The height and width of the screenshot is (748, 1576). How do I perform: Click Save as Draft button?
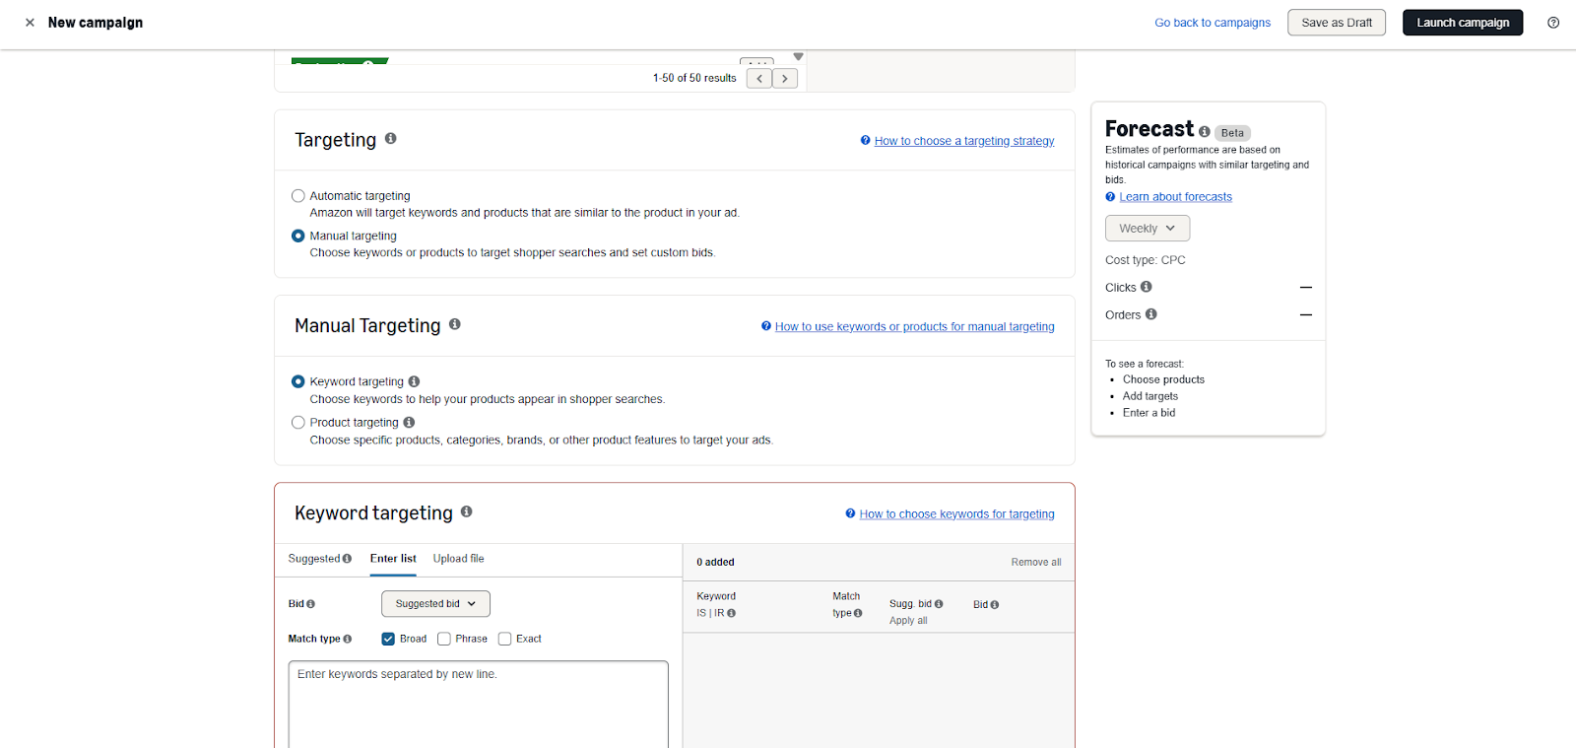coord(1337,23)
